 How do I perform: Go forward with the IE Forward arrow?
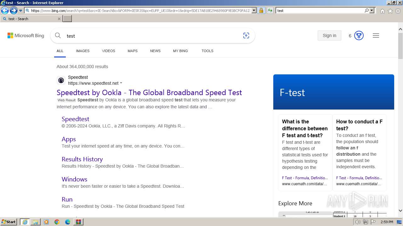point(14,11)
